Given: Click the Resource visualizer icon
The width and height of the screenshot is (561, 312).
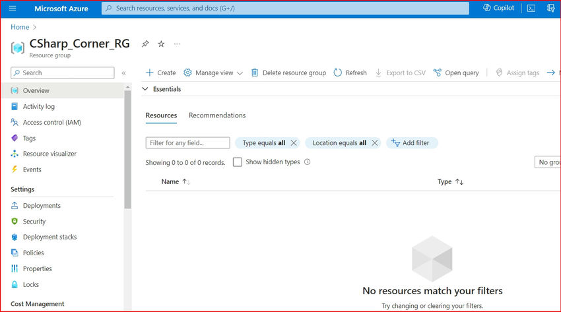Looking at the screenshot, I should [15, 154].
